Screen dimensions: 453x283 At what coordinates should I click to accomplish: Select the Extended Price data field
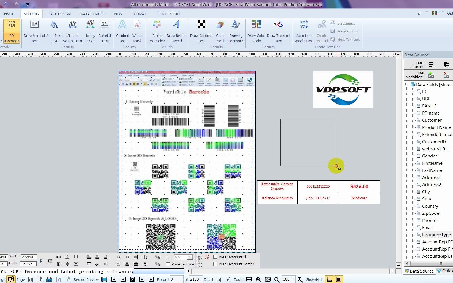click(x=434, y=134)
